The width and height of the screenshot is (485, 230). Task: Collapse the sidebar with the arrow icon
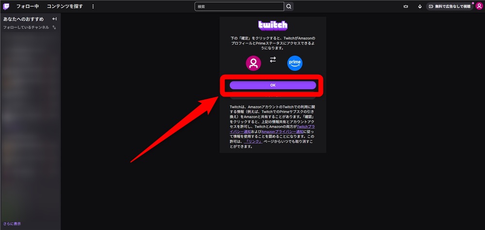[x=54, y=19]
